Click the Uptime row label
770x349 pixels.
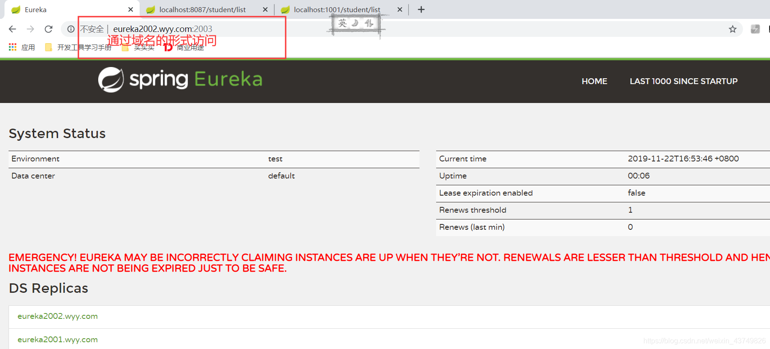(453, 176)
